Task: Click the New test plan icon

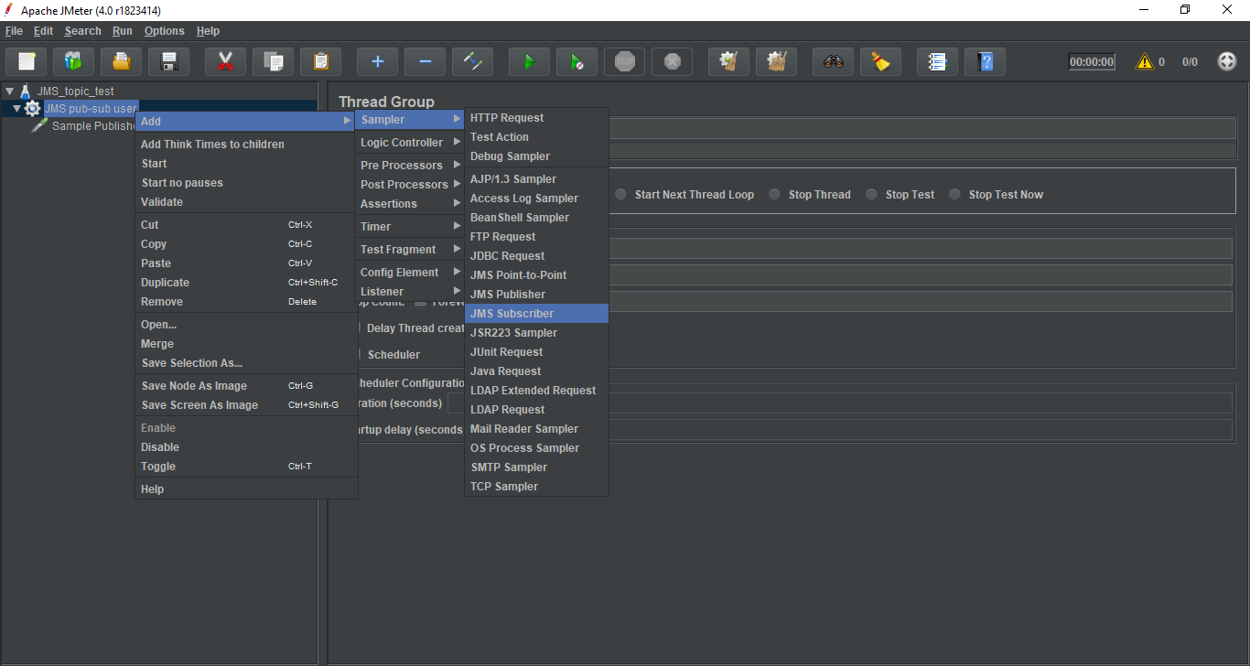Action: [x=27, y=61]
